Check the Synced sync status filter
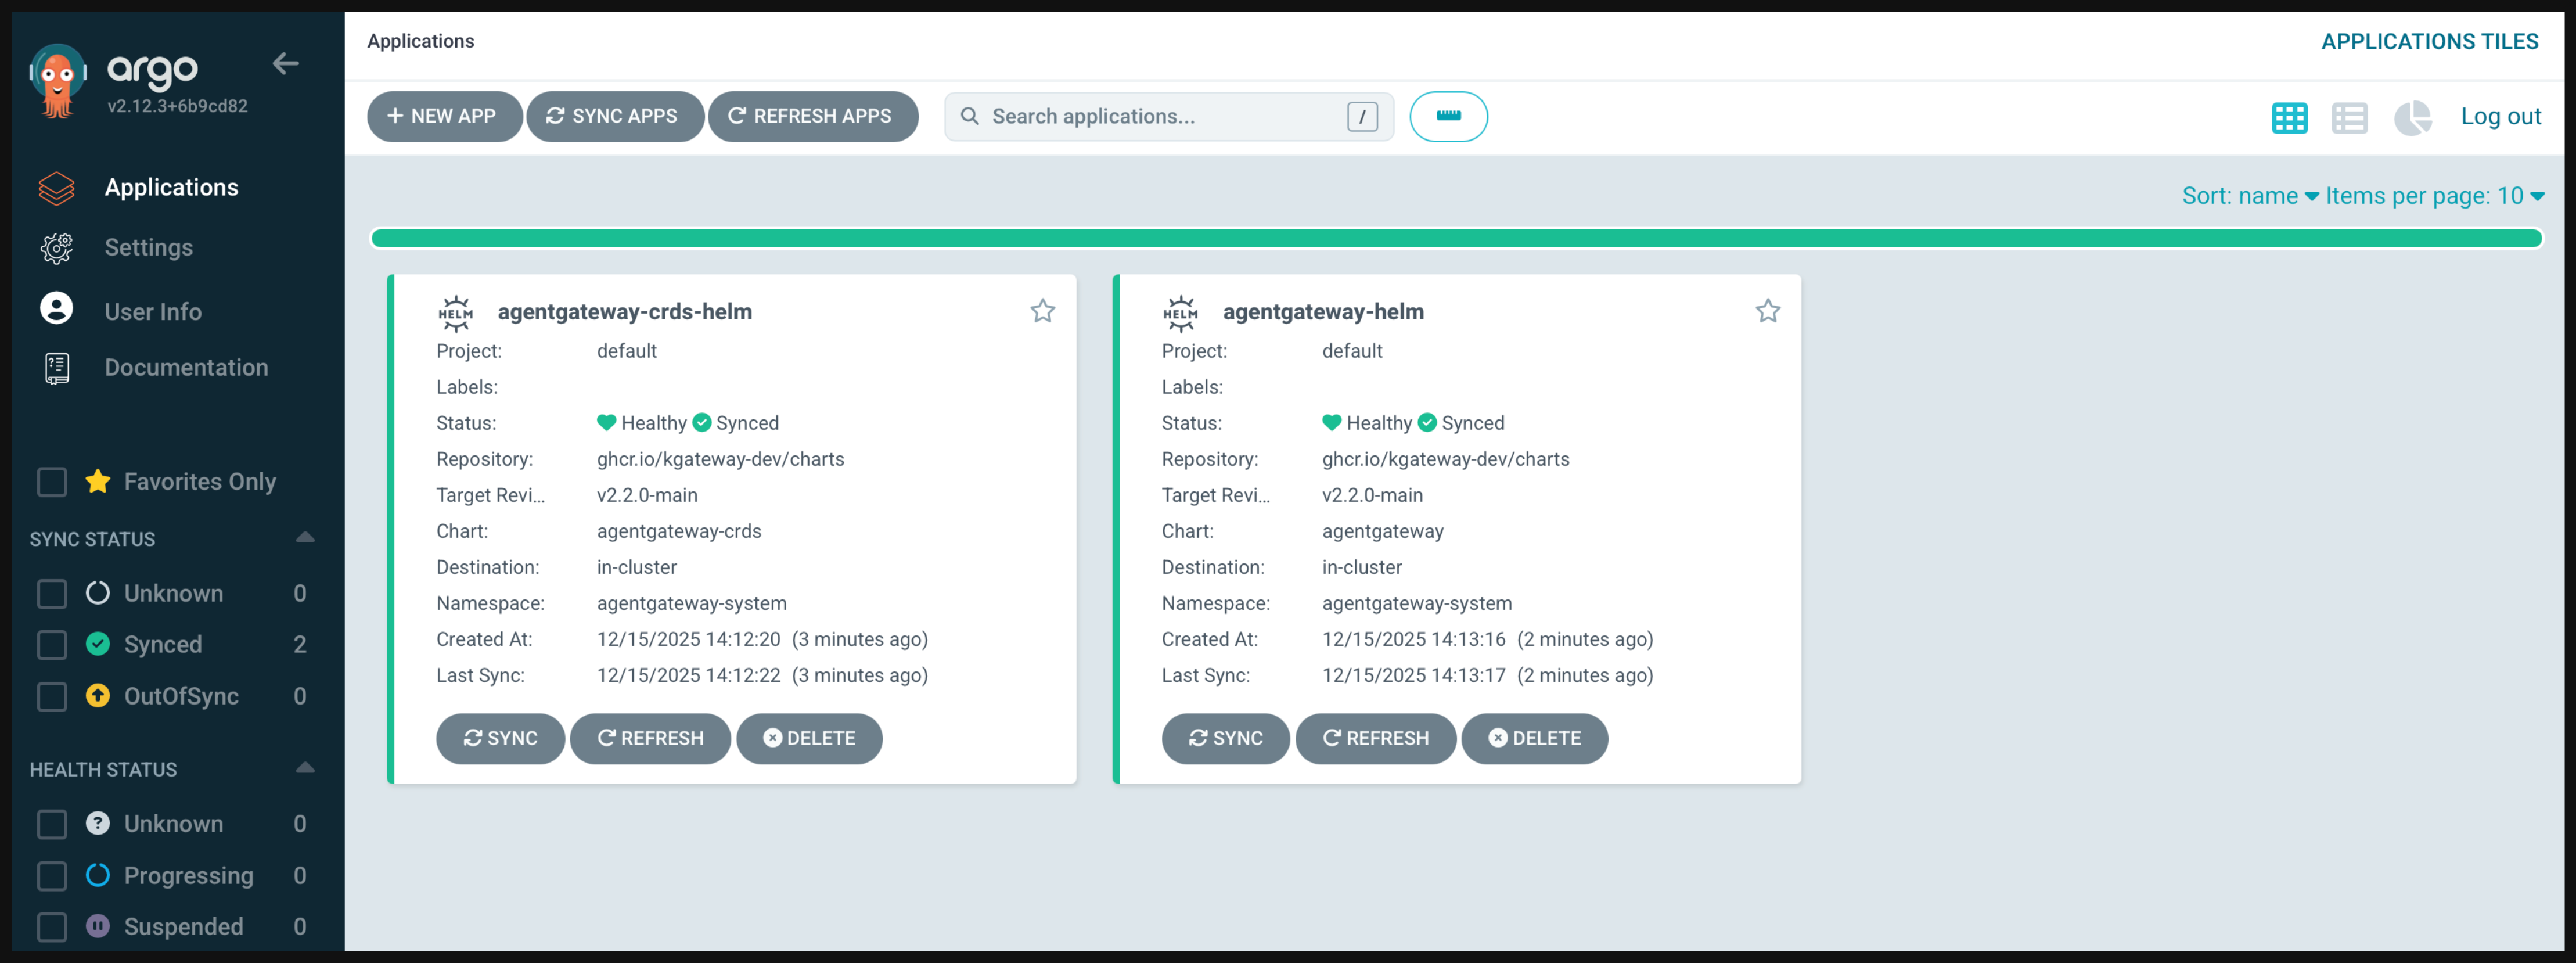This screenshot has height=963, width=2576. click(x=52, y=645)
